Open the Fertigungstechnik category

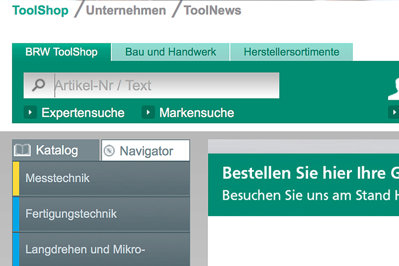pos(101,214)
